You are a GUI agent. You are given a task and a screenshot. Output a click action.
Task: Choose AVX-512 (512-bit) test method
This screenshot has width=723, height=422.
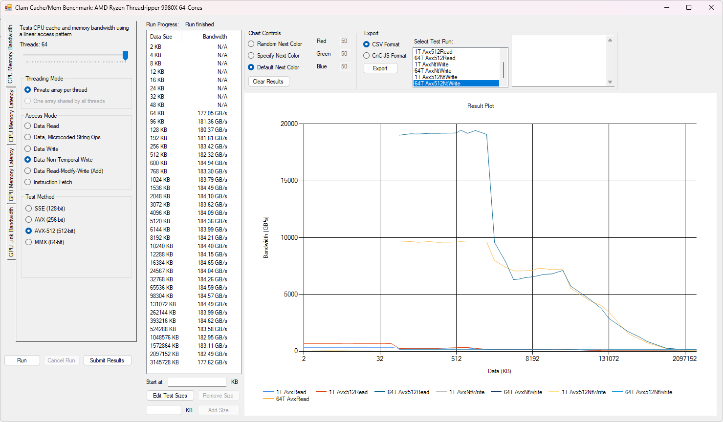click(50, 231)
